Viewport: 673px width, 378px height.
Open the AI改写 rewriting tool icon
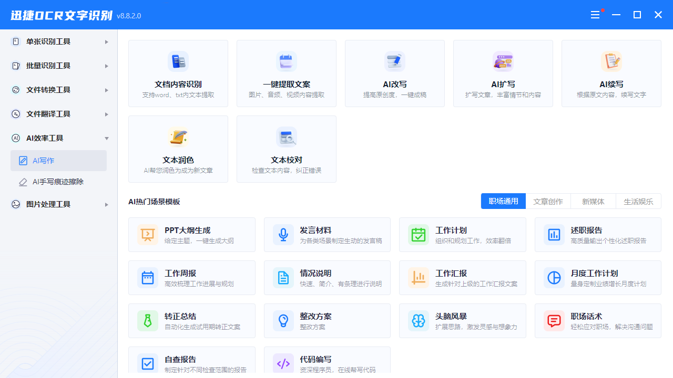(x=395, y=61)
